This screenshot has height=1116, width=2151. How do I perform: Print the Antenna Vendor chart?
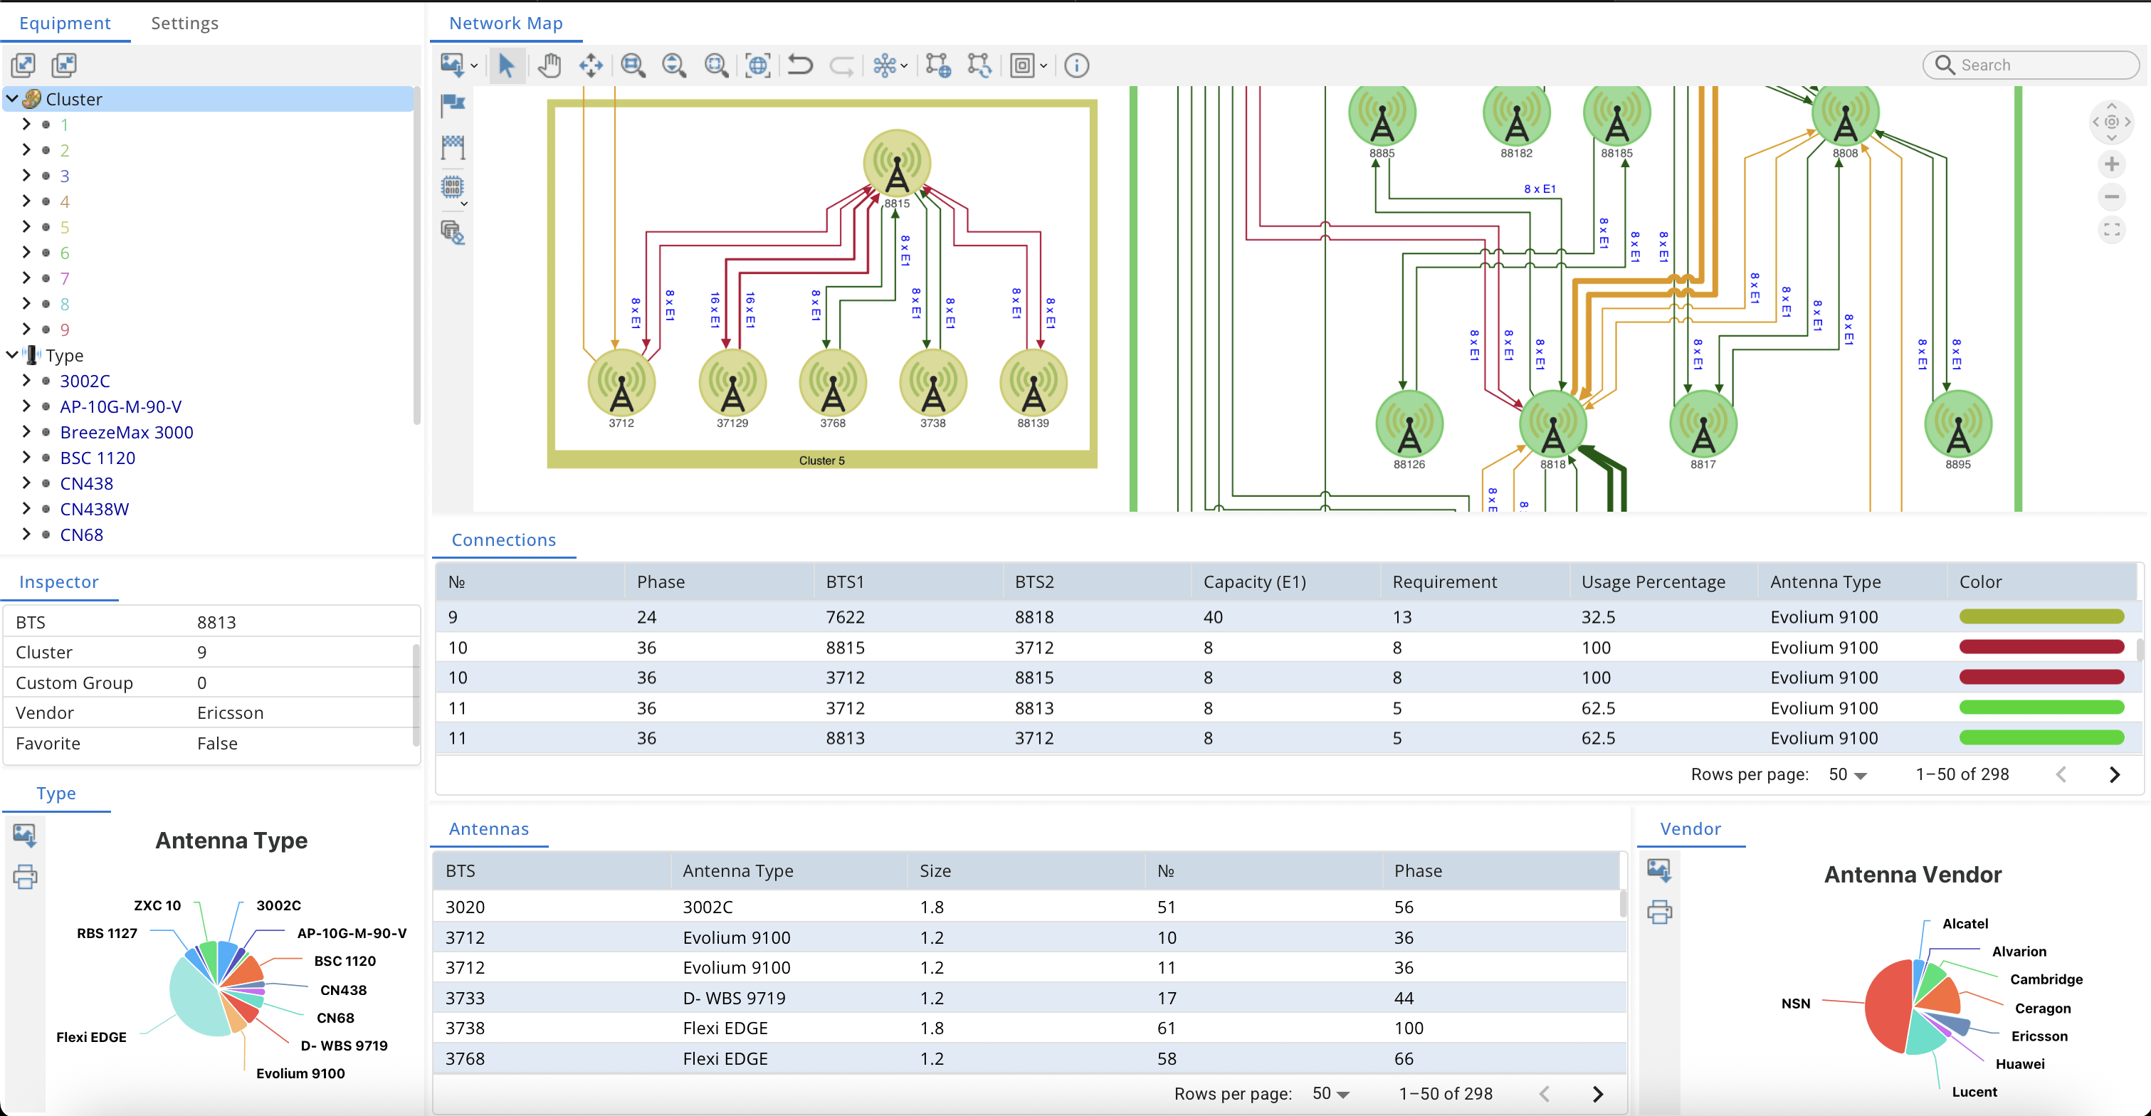pos(1659,912)
